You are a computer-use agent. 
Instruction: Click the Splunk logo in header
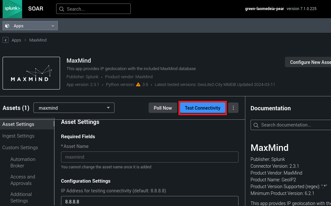click(x=12, y=9)
